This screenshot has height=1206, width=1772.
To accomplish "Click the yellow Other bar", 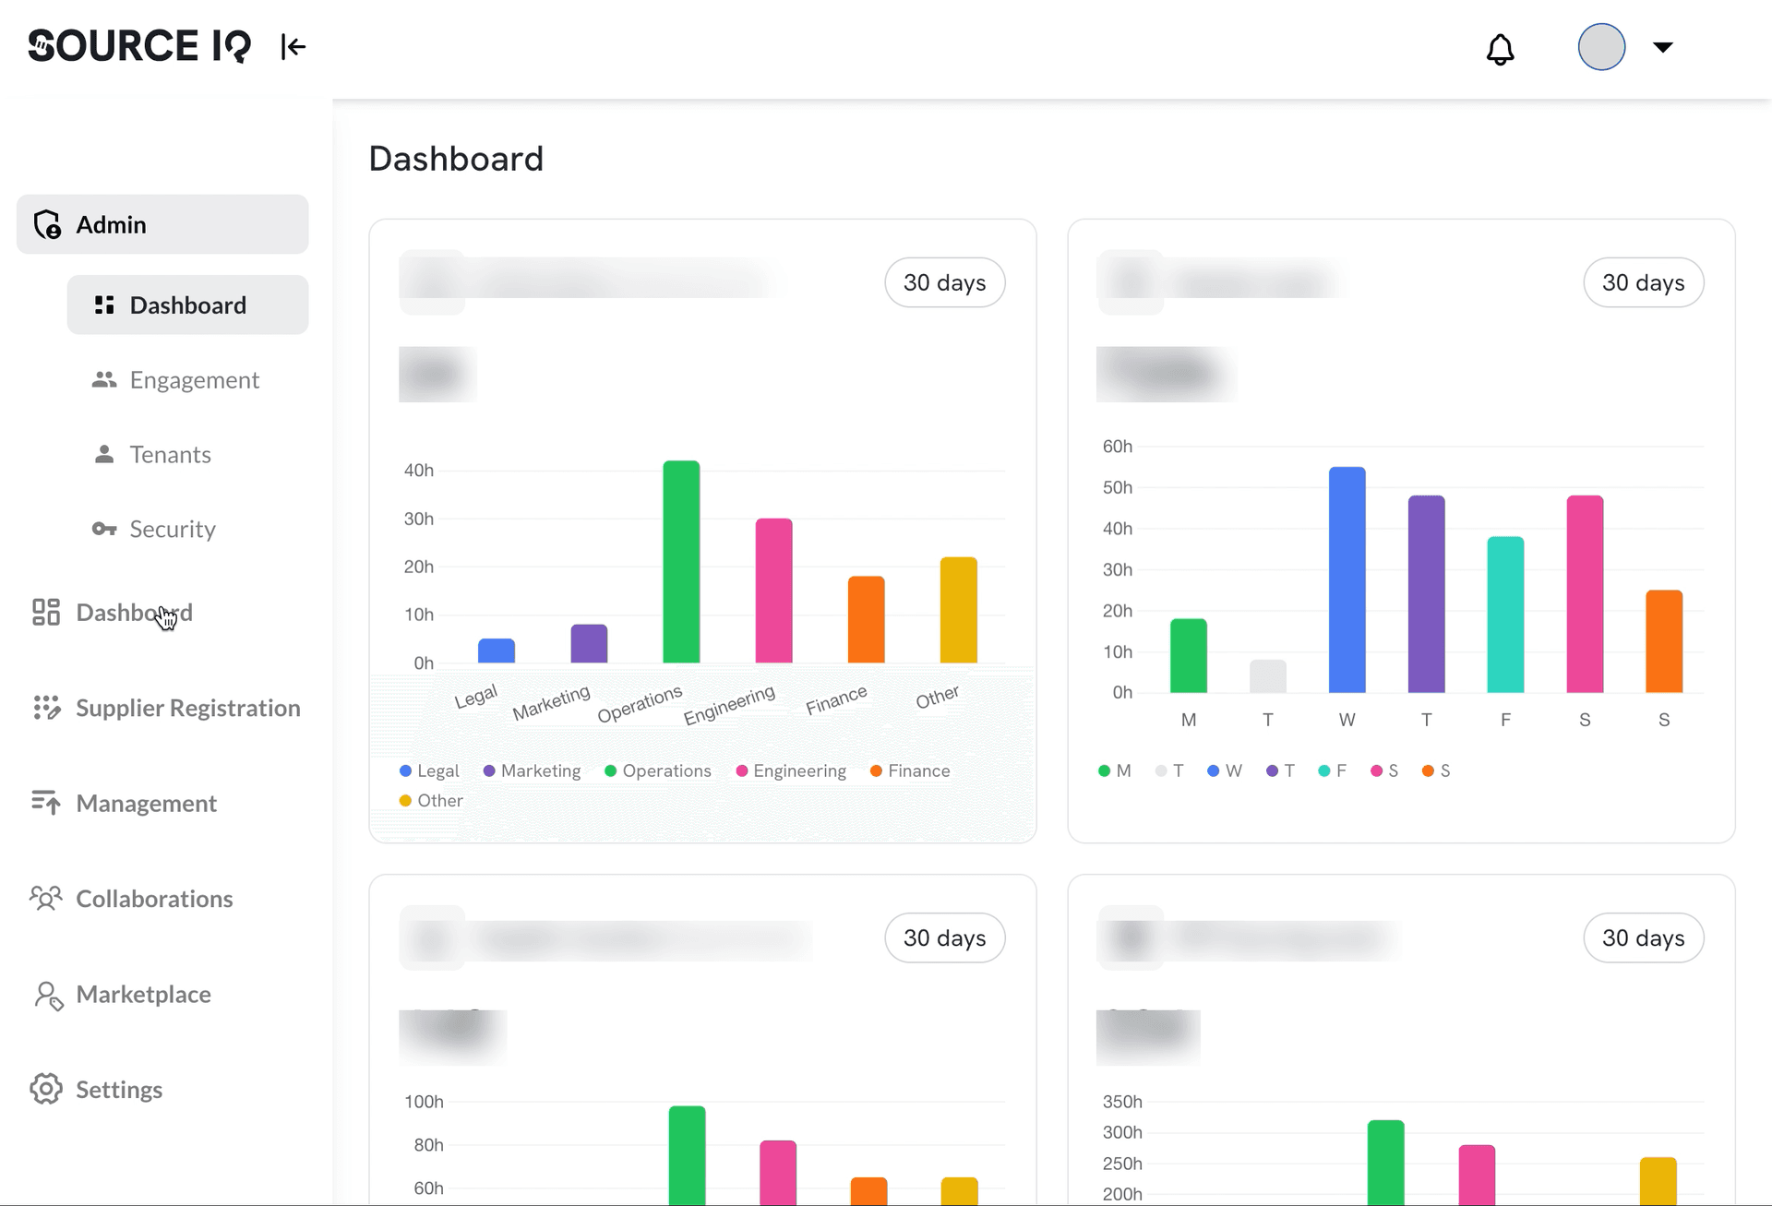I will pyautogui.click(x=958, y=610).
